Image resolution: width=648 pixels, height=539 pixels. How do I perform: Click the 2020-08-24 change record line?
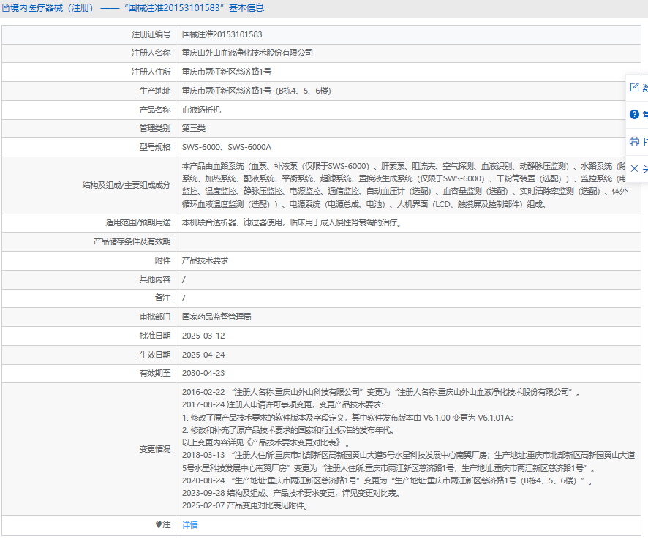387,480
